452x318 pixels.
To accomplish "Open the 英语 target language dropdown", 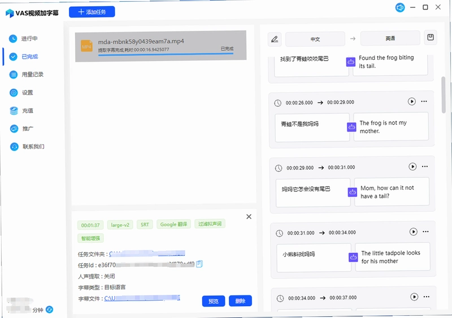I will (390, 38).
